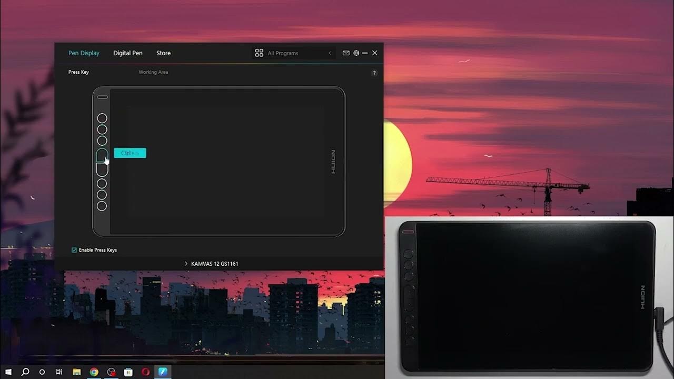This screenshot has width=674, height=379.
Task: Open the message inbox via envelope icon
Action: click(346, 53)
